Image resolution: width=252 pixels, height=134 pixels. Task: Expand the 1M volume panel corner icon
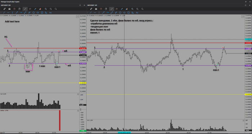coord(244,121)
